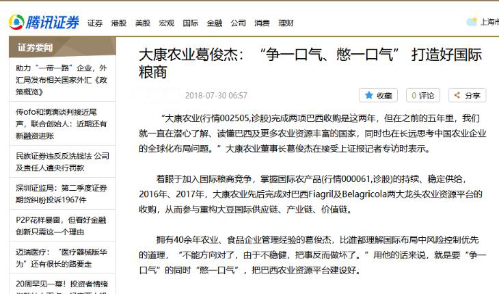Open the 港股 navigation tab
This screenshot has height=294, width=499.
coord(119,23)
